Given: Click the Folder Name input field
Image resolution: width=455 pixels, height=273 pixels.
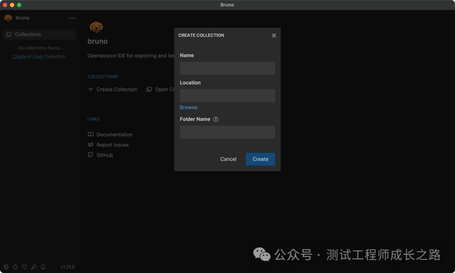Looking at the screenshot, I should [227, 132].
